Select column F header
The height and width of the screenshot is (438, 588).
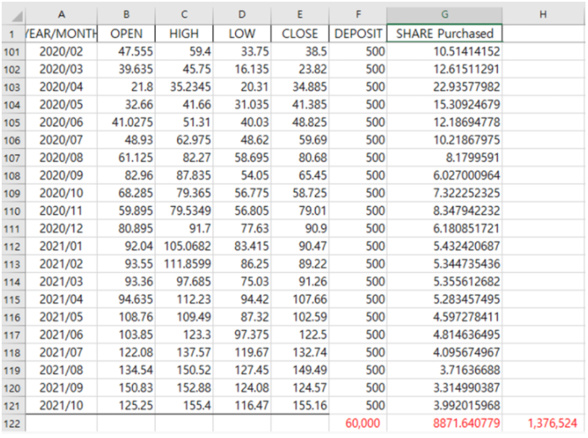(x=358, y=15)
